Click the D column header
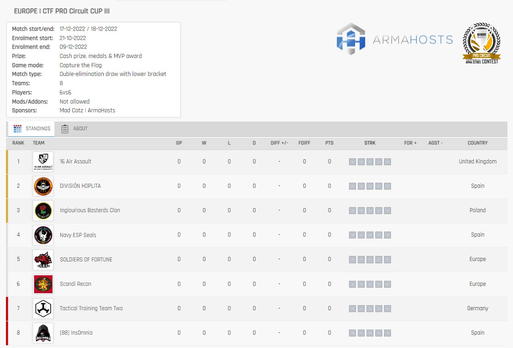513x348 pixels. [254, 143]
